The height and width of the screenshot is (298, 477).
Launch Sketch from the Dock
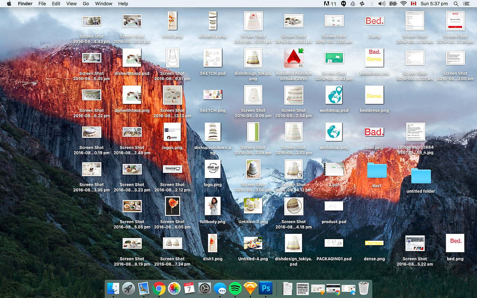coord(250,289)
